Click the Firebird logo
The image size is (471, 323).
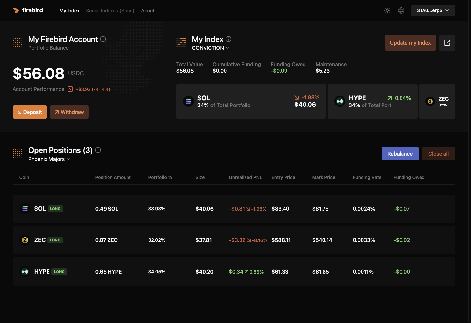point(28,10)
